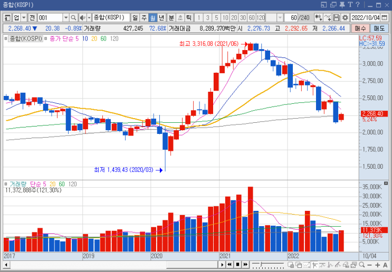
Task: Click the magnifier search icon beside code 001
Action: 73,18
